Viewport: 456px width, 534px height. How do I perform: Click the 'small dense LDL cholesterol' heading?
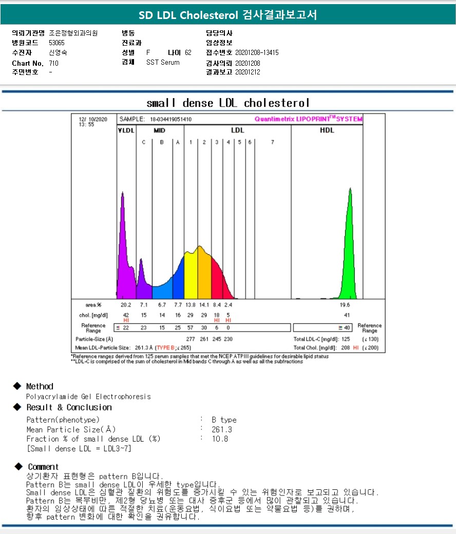point(228,103)
